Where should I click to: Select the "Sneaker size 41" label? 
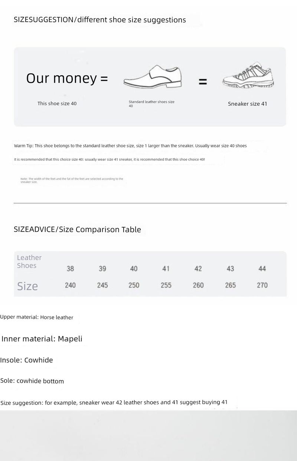coord(247,104)
